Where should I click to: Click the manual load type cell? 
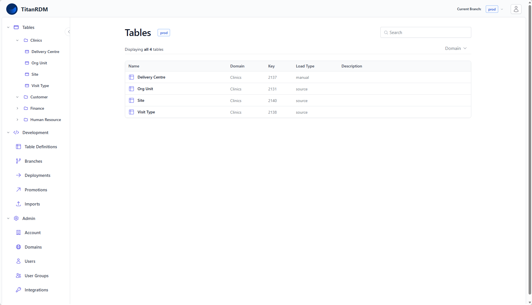(302, 77)
